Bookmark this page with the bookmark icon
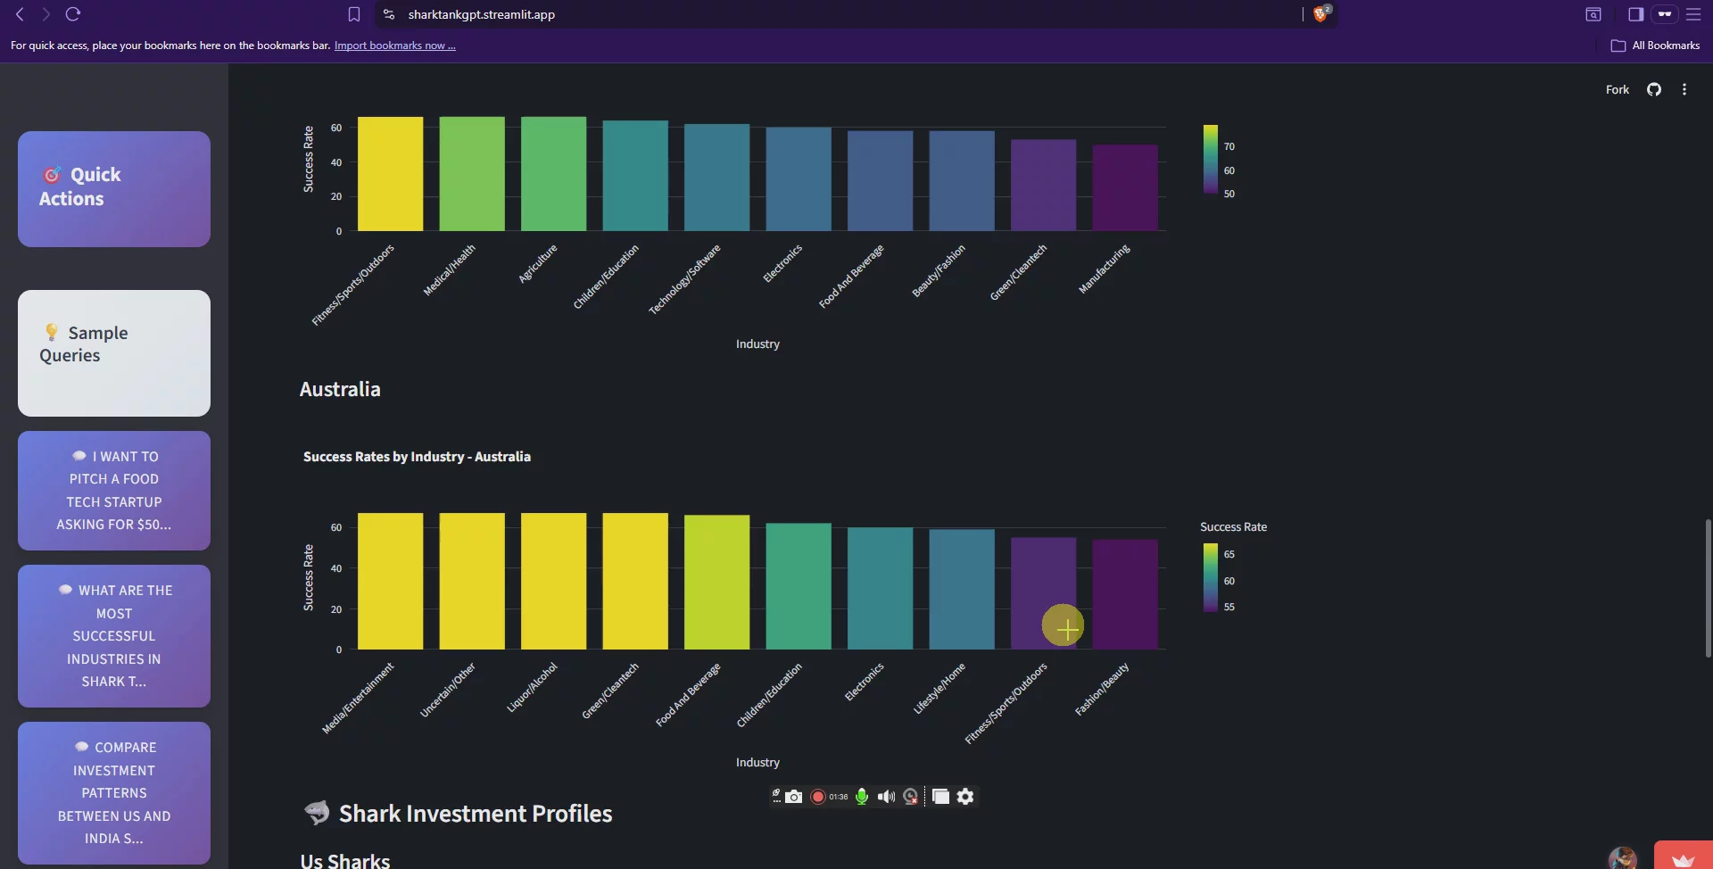 [x=354, y=14]
